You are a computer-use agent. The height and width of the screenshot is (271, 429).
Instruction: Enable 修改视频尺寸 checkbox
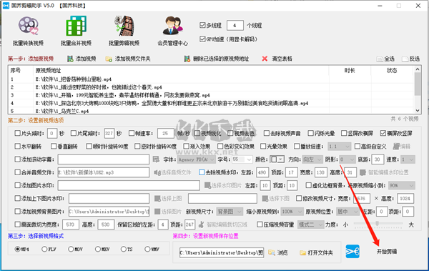[299, 198]
